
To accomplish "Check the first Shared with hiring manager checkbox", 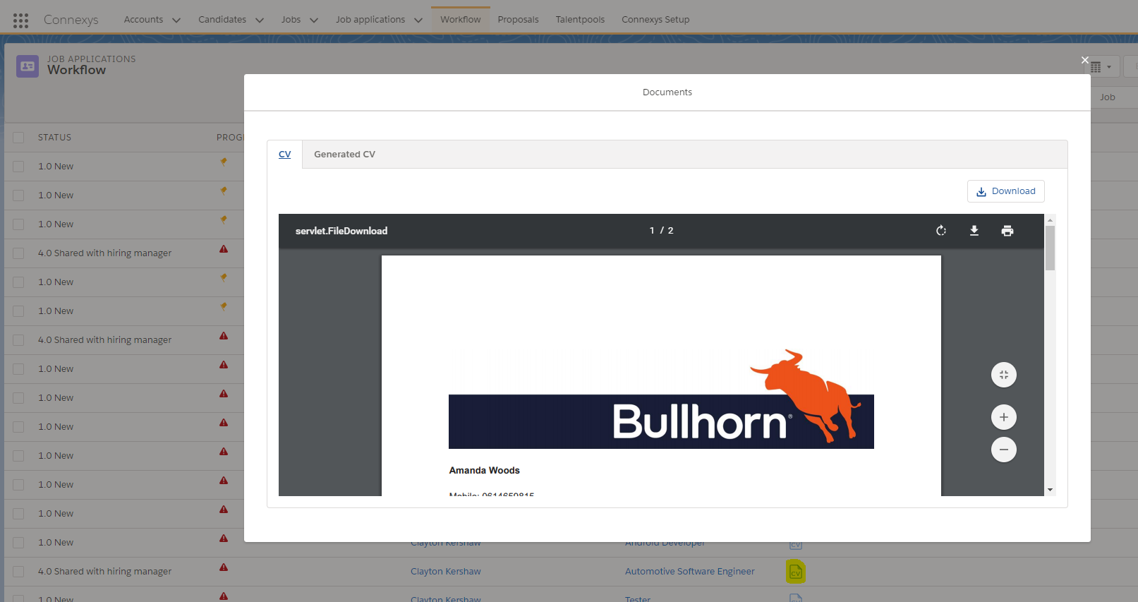I will point(18,253).
